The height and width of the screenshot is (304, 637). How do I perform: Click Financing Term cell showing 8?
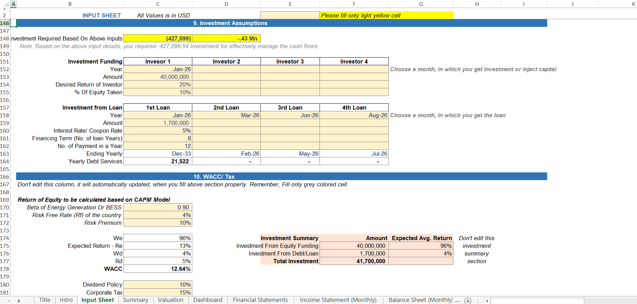click(x=158, y=138)
